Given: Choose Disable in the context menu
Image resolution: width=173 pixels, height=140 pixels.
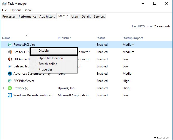Looking at the screenshot, I should [44, 51].
